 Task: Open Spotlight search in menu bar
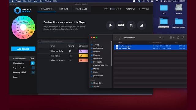(161, 1)
